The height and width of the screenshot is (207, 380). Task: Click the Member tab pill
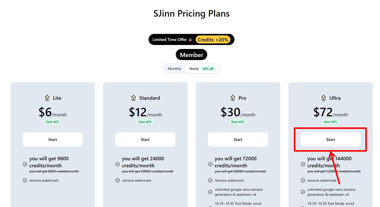tap(192, 55)
